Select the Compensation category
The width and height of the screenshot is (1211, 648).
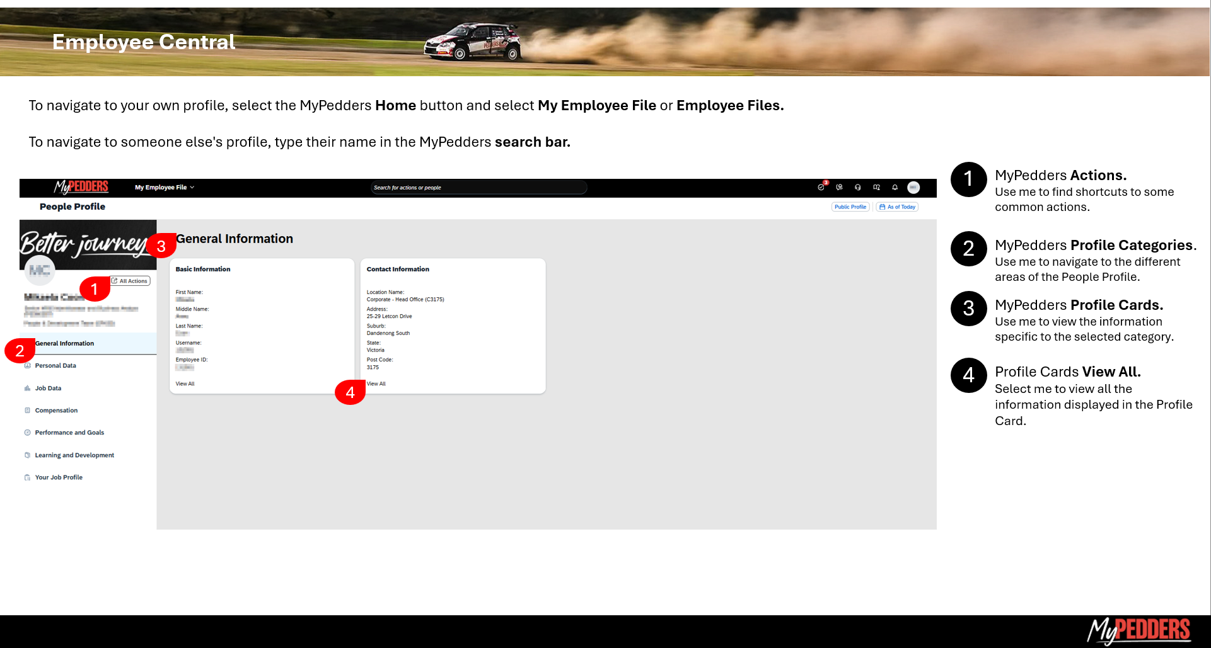click(x=56, y=411)
